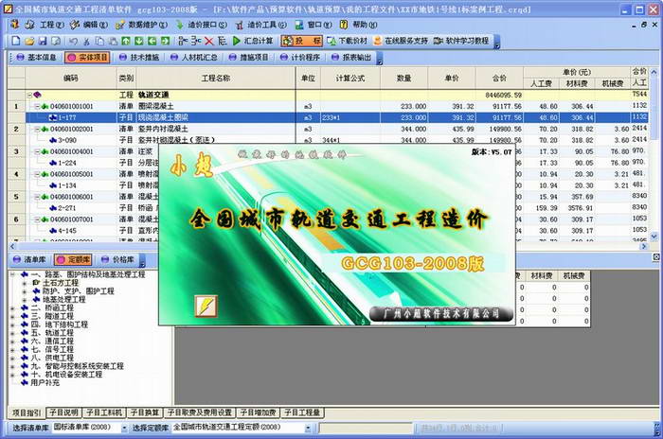Switch to the 技术措施 tab
This screenshot has width=663, height=439.
pos(139,58)
